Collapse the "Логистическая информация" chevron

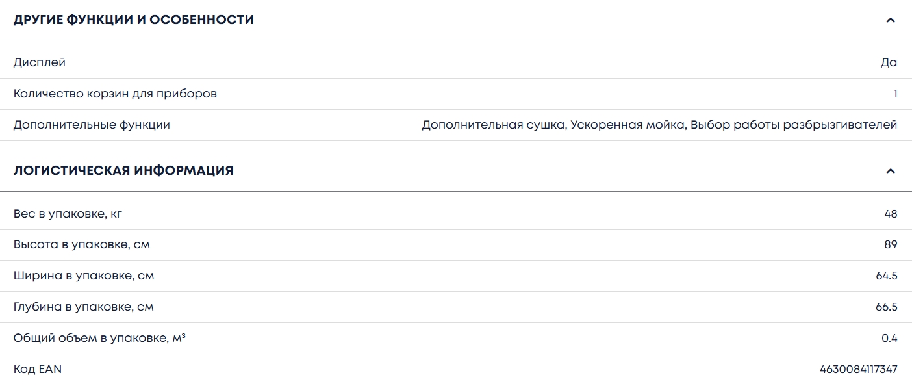pos(891,171)
